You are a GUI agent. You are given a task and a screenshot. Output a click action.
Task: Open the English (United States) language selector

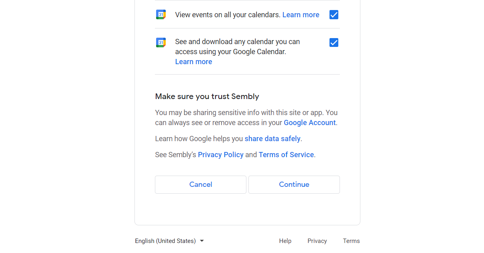click(x=169, y=241)
